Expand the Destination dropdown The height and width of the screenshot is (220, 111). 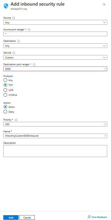coord(55,46)
